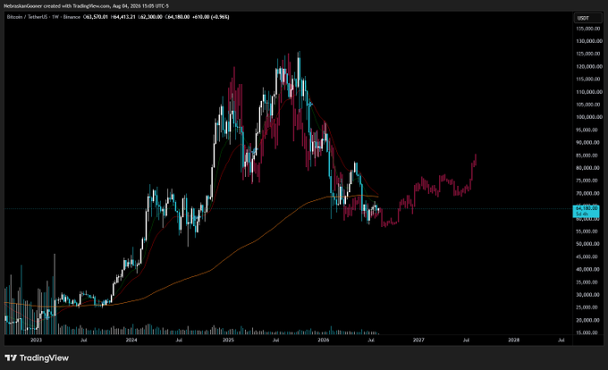
Task: Click the 2025 time axis label
Action: pos(228,341)
